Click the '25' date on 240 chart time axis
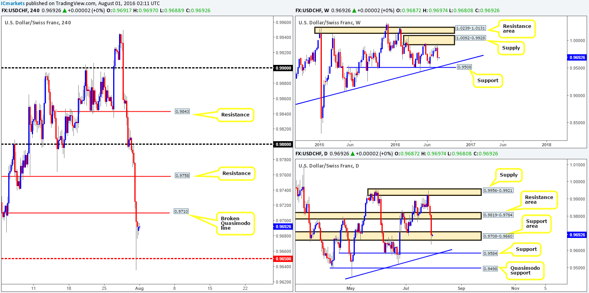This screenshot has height=293, width=589. (104, 288)
